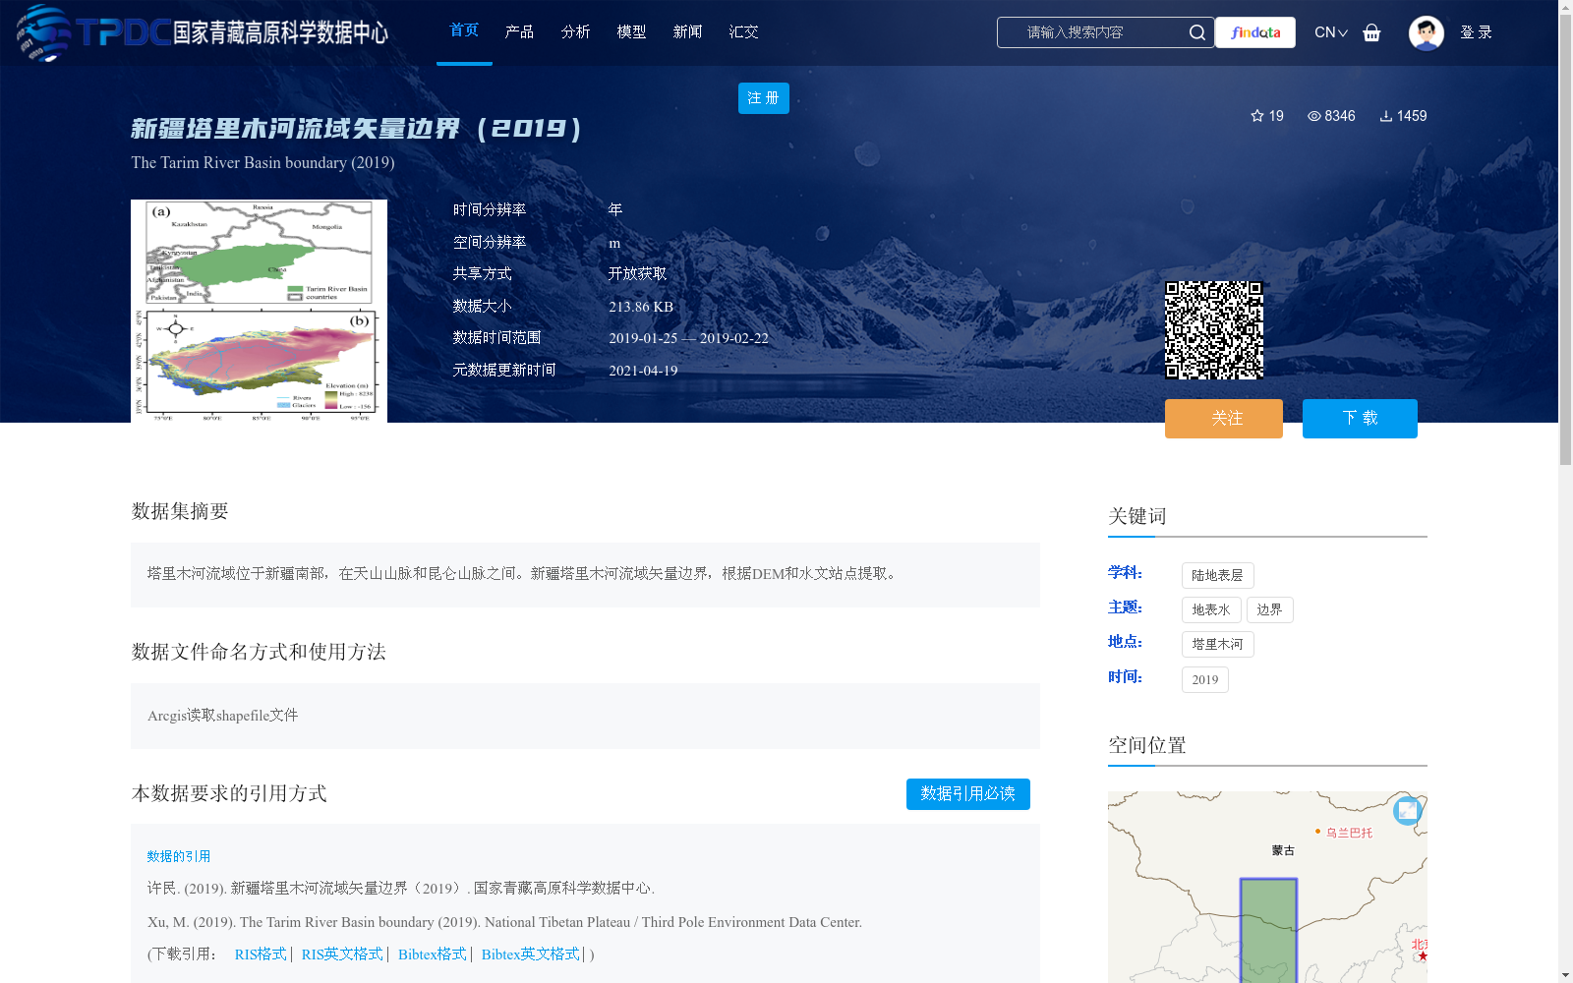This screenshot has height=983, width=1573.
Task: Download citation in RIS英文格式
Action: click(x=342, y=954)
